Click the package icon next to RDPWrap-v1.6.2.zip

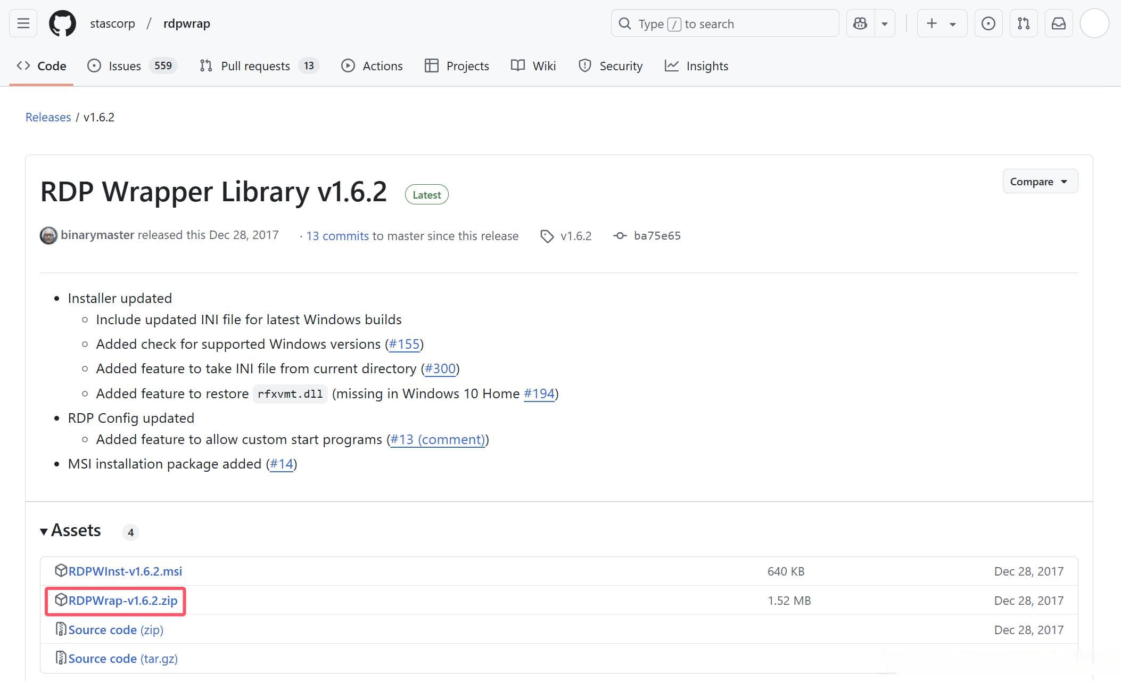pyautogui.click(x=61, y=600)
